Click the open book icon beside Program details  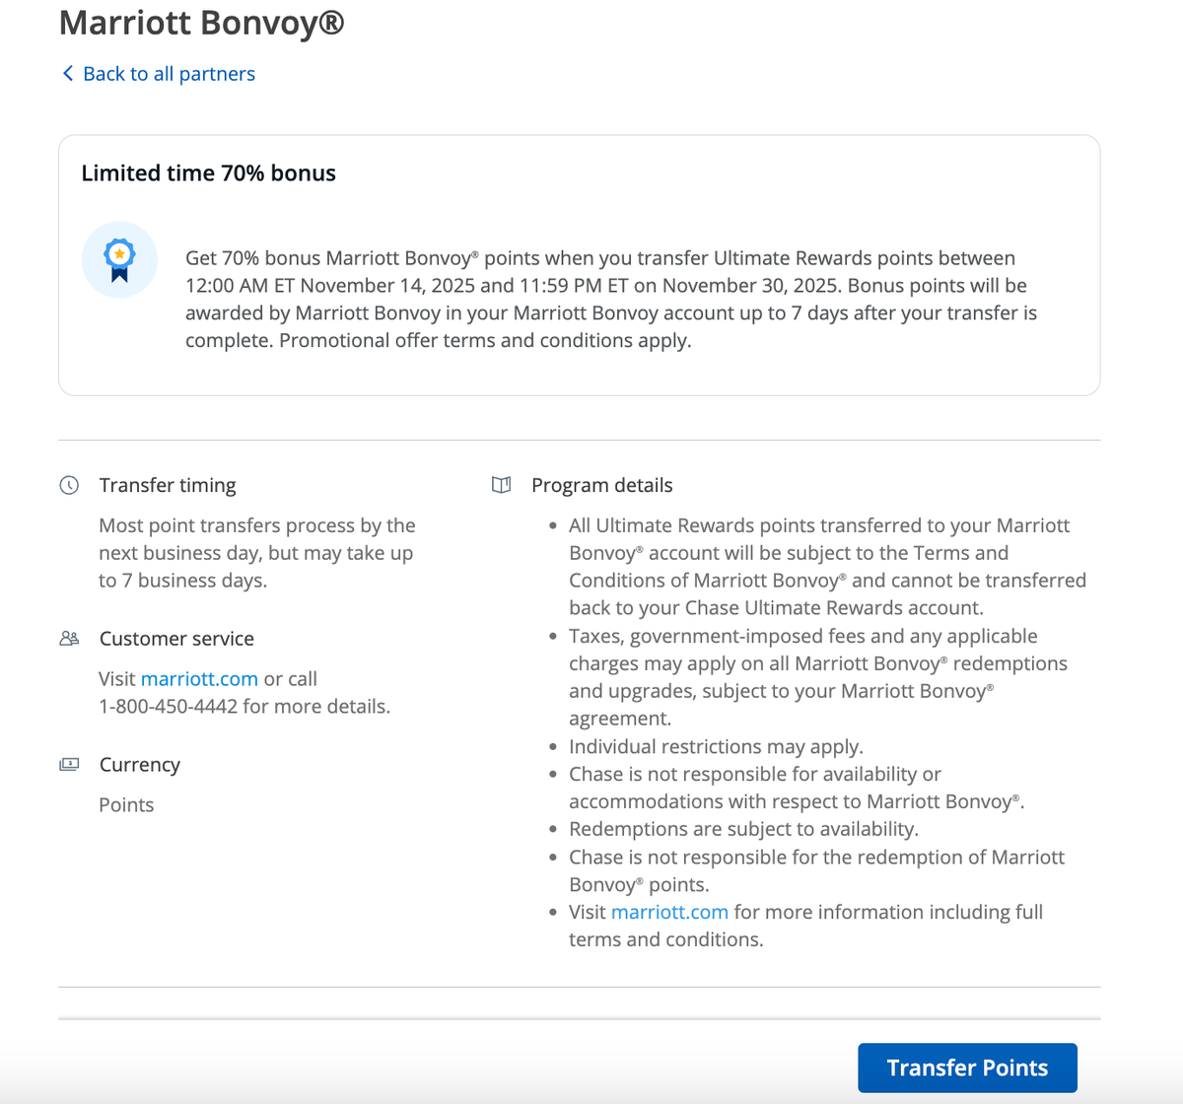point(501,484)
